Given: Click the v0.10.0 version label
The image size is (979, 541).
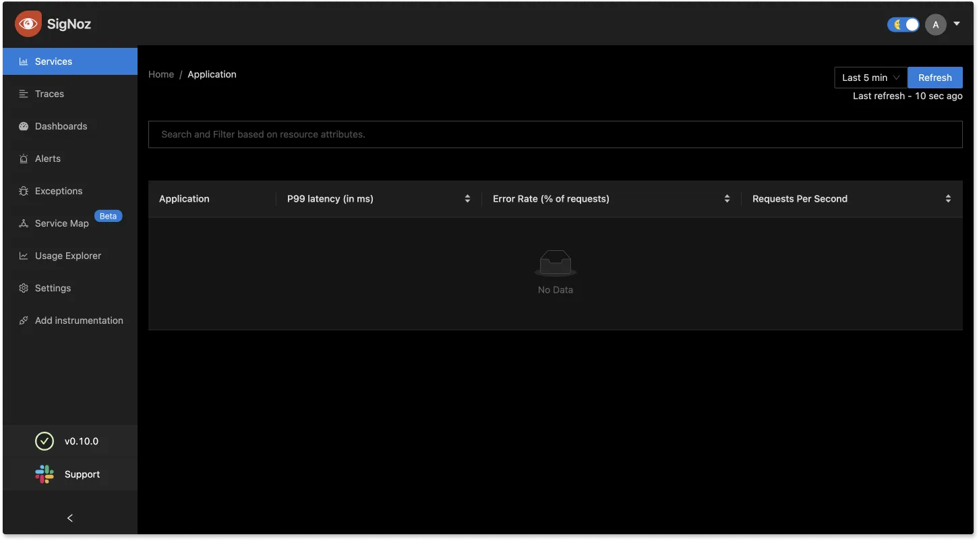Looking at the screenshot, I should point(82,441).
